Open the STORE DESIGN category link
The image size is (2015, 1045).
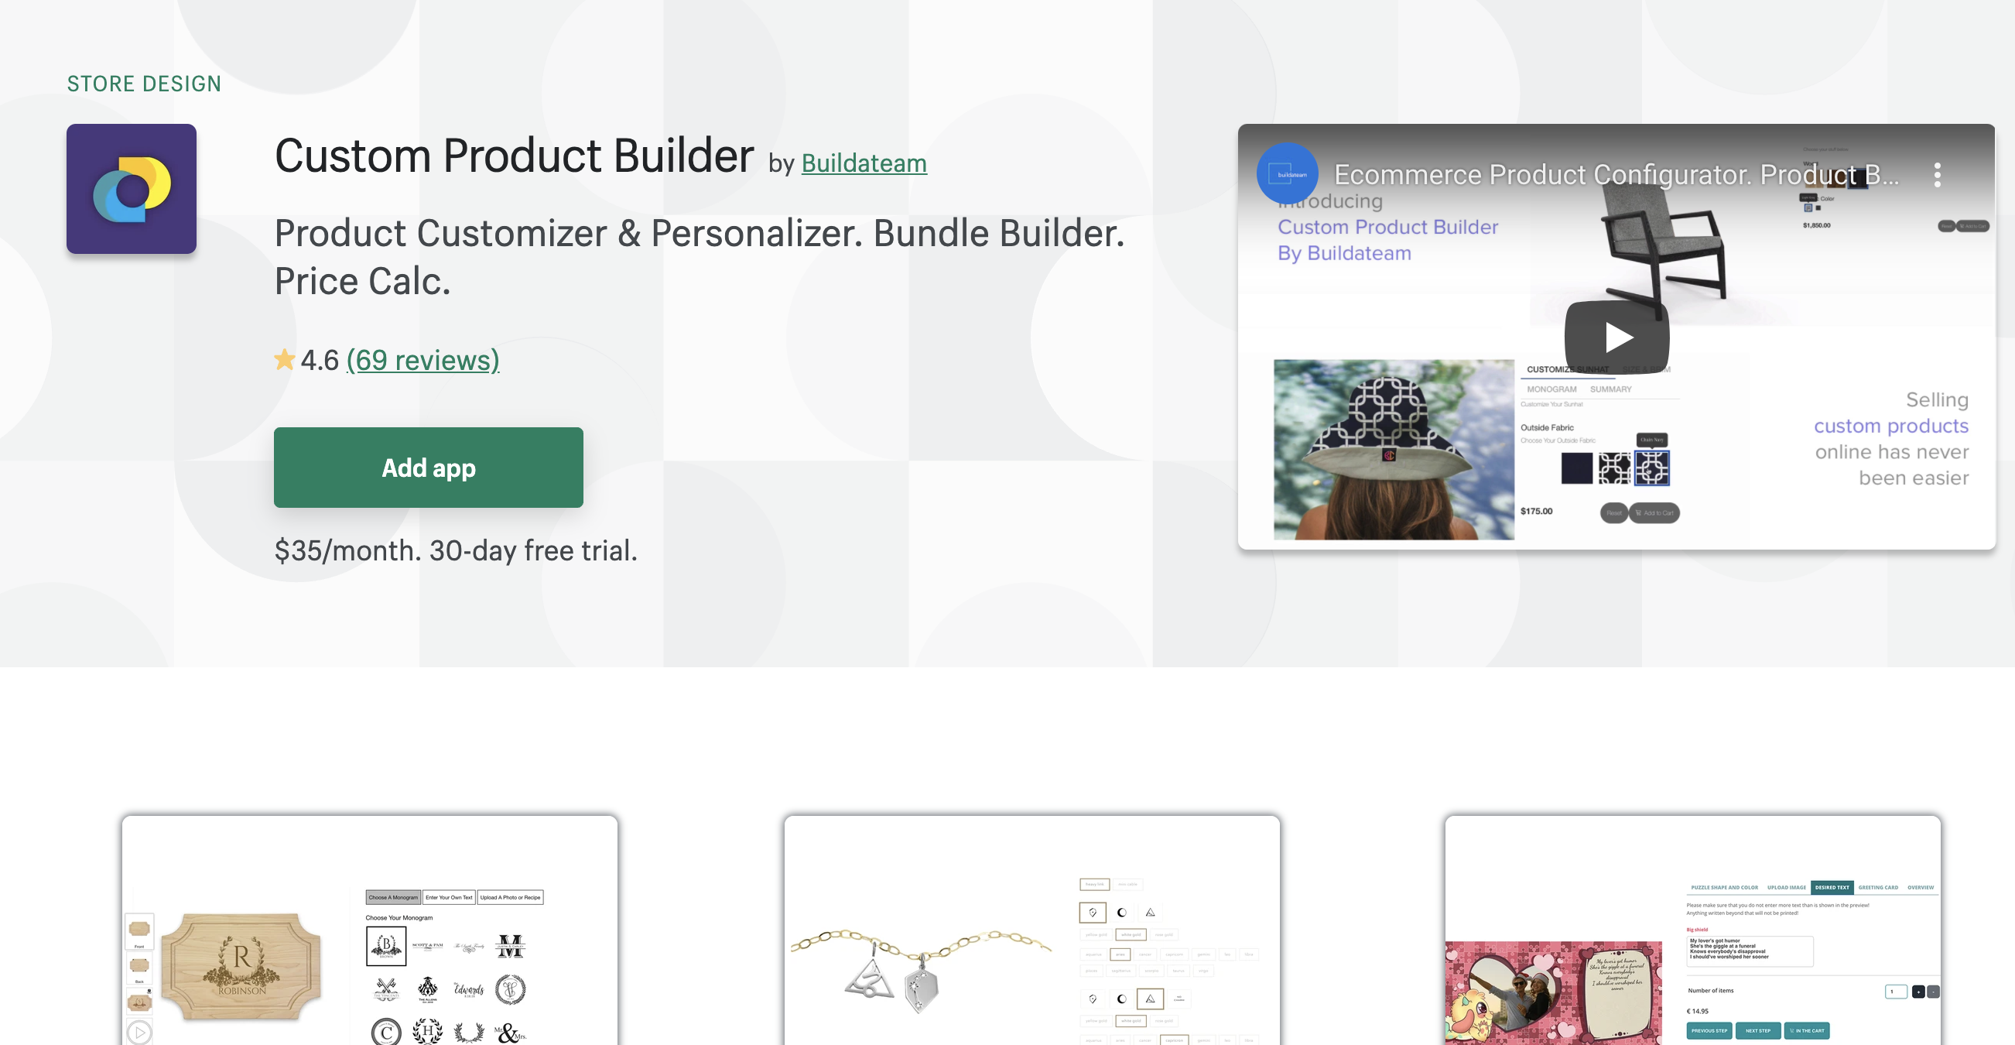[144, 84]
